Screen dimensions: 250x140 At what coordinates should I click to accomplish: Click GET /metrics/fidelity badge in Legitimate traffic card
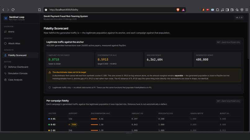point(228,42)
